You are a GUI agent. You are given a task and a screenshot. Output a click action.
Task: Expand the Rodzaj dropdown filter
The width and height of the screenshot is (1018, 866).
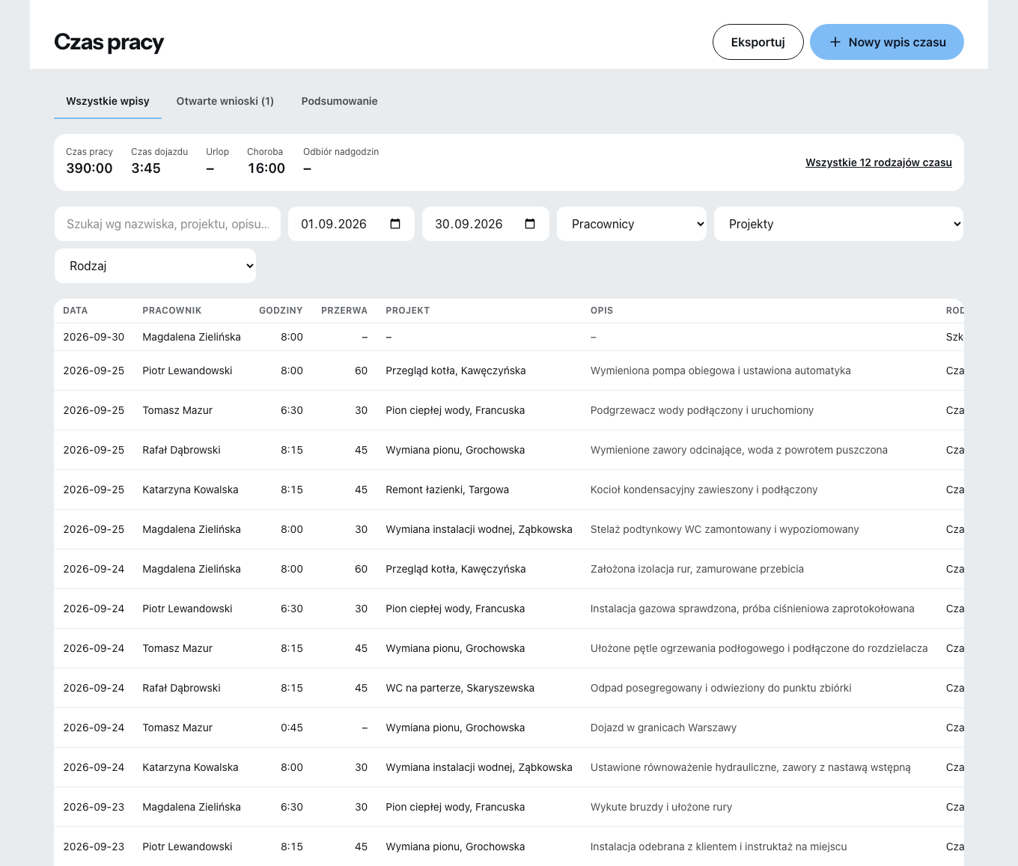(x=156, y=266)
